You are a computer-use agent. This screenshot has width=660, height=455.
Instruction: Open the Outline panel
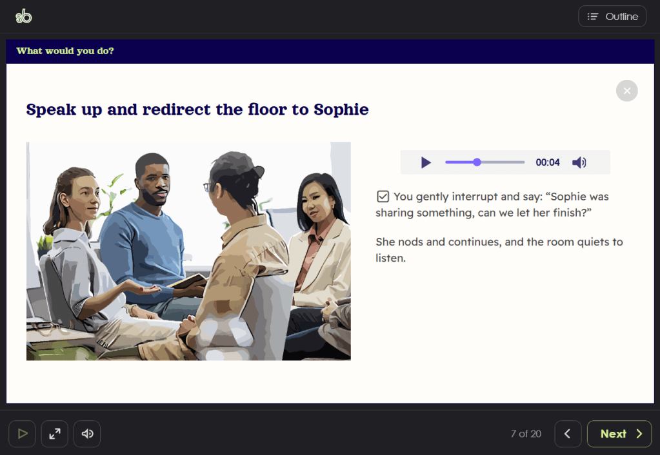(x=612, y=17)
